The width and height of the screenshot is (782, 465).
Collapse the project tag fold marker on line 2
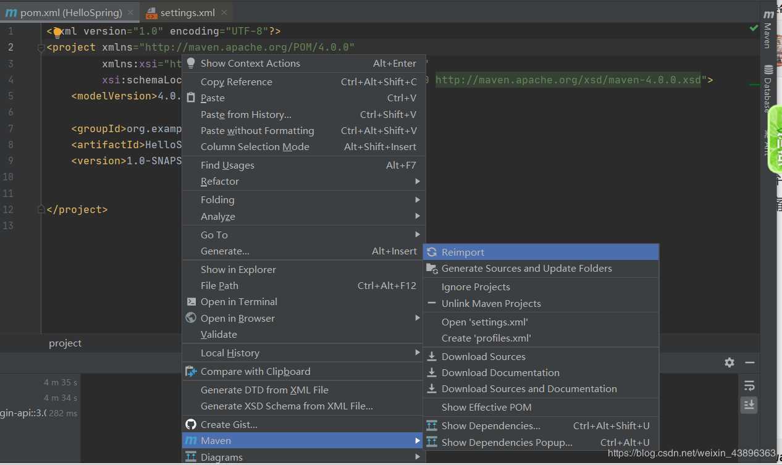pos(41,48)
